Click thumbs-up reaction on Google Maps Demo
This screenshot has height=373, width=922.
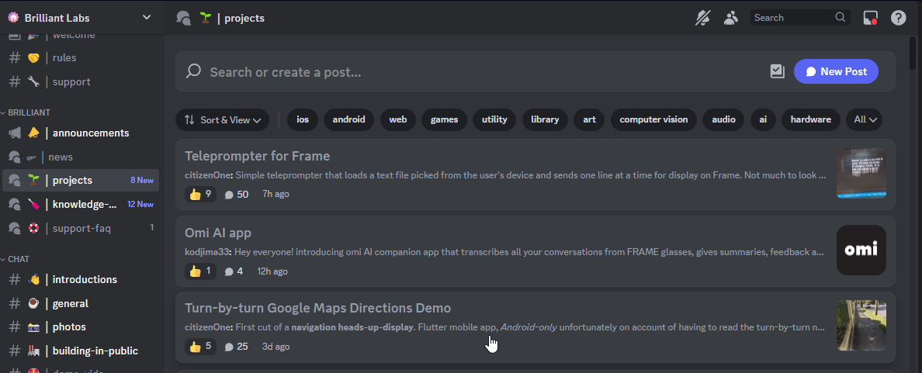click(200, 347)
